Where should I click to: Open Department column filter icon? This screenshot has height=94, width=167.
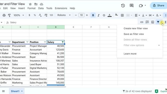[x=27, y=42]
